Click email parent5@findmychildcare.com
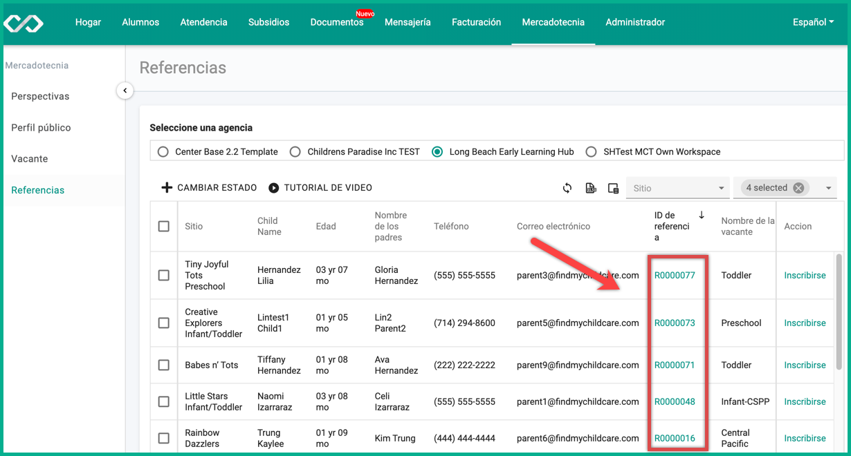851x456 pixels. pyautogui.click(x=578, y=323)
